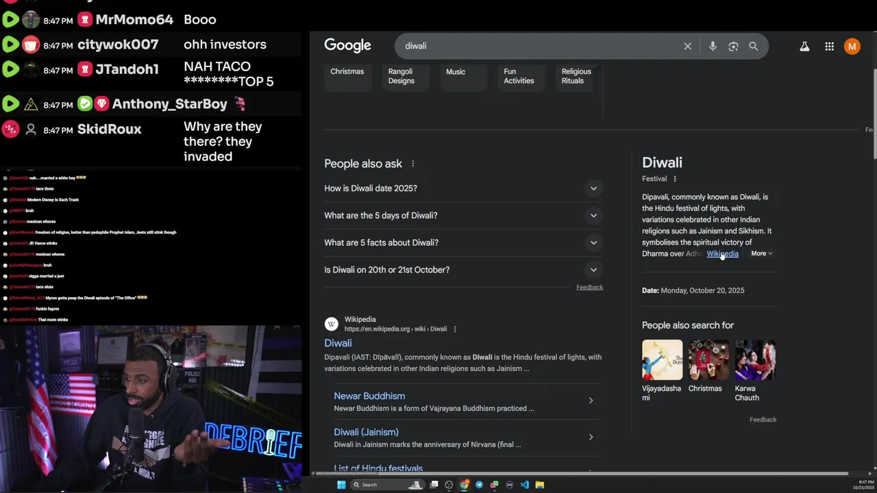Open Visual Studio Code from taskbar

(x=524, y=485)
